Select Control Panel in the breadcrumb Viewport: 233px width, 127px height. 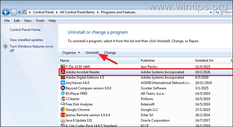(43, 12)
